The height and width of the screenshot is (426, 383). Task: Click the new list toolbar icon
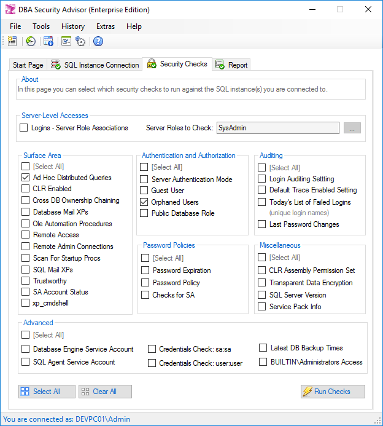[12, 41]
